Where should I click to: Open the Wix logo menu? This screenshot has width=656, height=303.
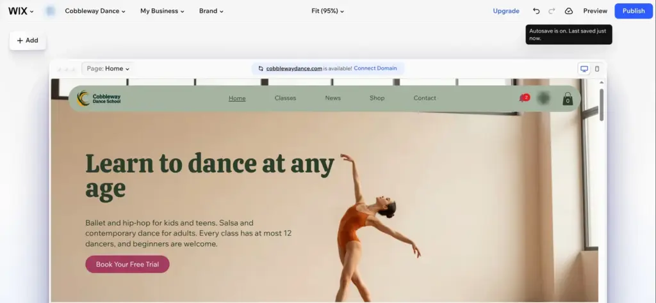tap(21, 12)
